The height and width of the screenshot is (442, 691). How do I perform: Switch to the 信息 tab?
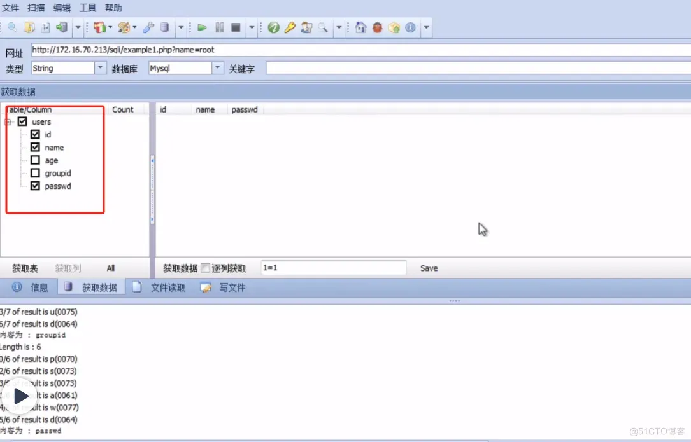pyautogui.click(x=30, y=287)
